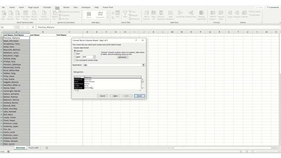Click the data preview horizontal scrollbar
The height and width of the screenshot is (158, 281).
point(108,90)
